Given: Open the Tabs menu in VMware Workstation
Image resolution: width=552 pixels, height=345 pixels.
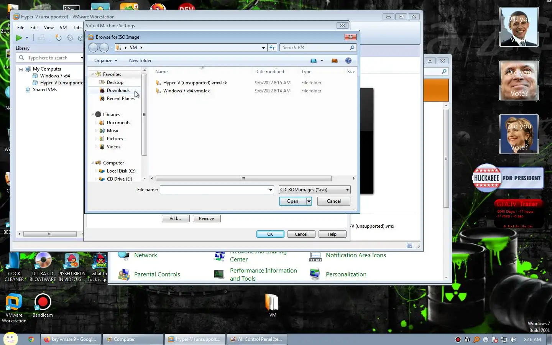Looking at the screenshot, I should (x=77, y=28).
